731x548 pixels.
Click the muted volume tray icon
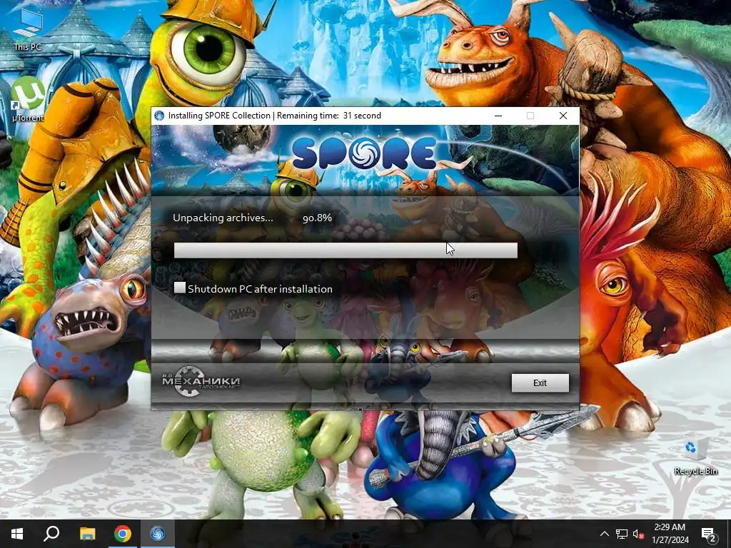pos(638,534)
